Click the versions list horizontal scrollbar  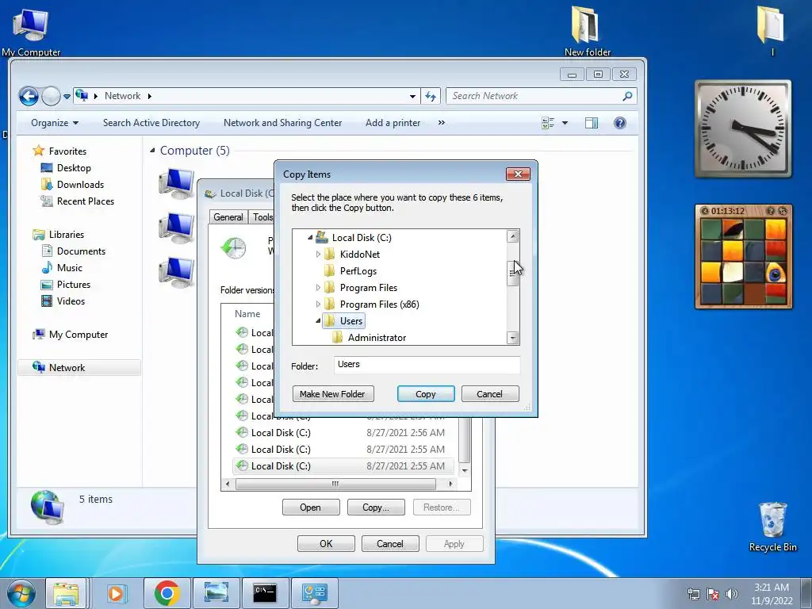tap(335, 484)
